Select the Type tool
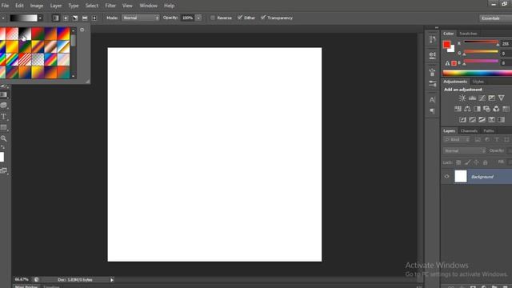Screen dimensions: 512x288 (x=3, y=117)
